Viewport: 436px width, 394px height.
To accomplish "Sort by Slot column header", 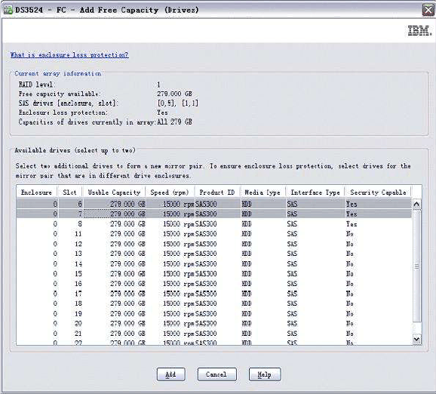I will (x=69, y=192).
